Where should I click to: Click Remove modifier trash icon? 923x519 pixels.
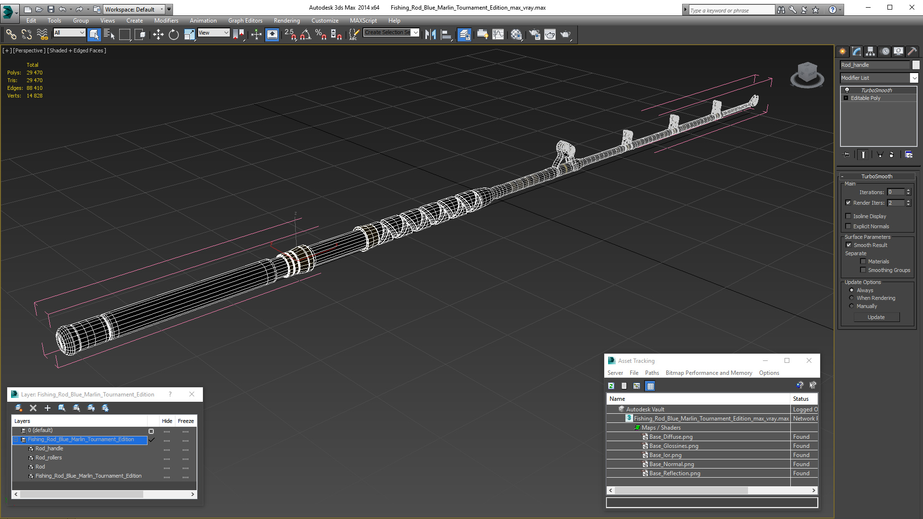point(892,155)
